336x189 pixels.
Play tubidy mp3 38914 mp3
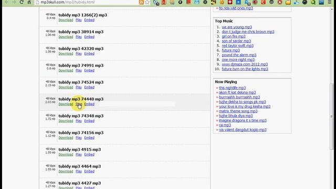(79, 37)
